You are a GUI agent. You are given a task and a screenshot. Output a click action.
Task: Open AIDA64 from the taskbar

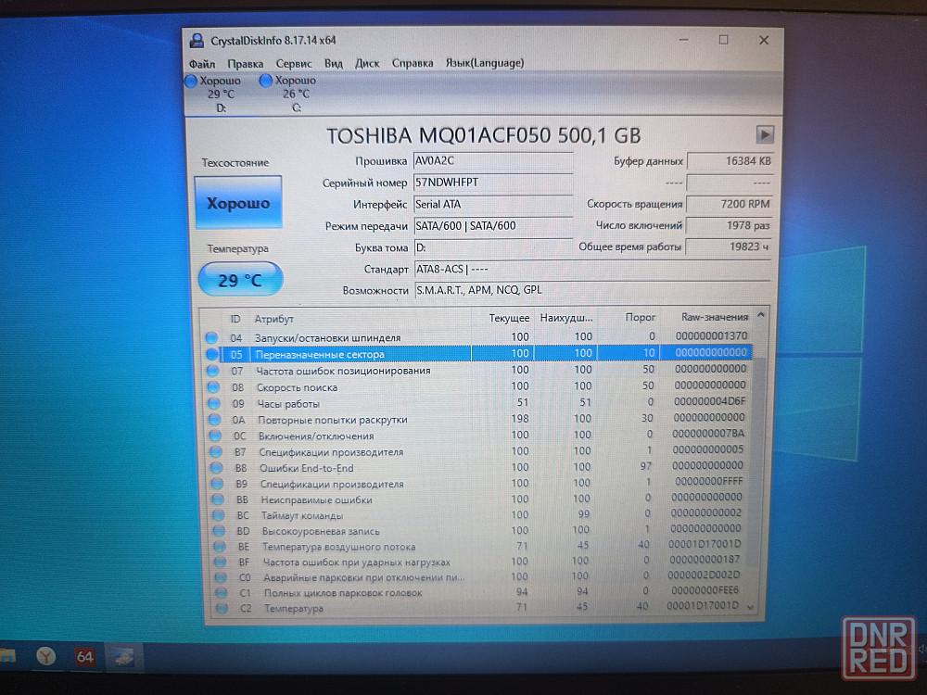(85, 656)
